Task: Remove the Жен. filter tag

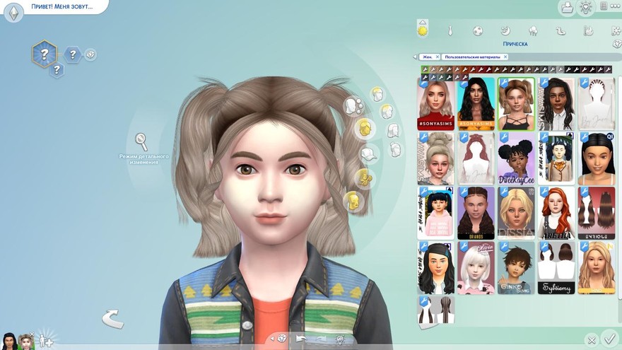Action: pos(438,57)
